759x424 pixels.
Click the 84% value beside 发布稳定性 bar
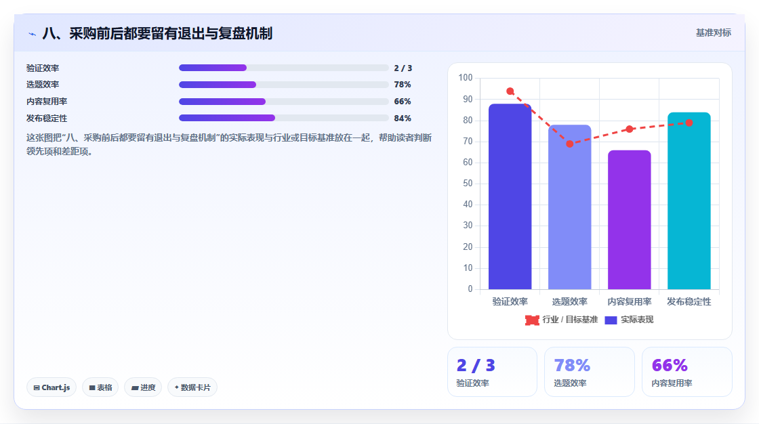point(403,118)
